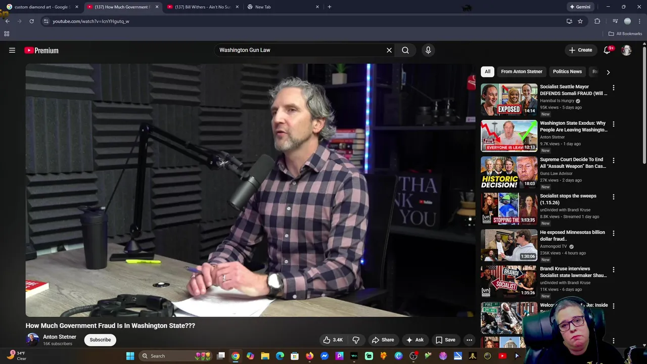Select the From Anton Stetner chip
647x364 pixels.
[x=522, y=71]
